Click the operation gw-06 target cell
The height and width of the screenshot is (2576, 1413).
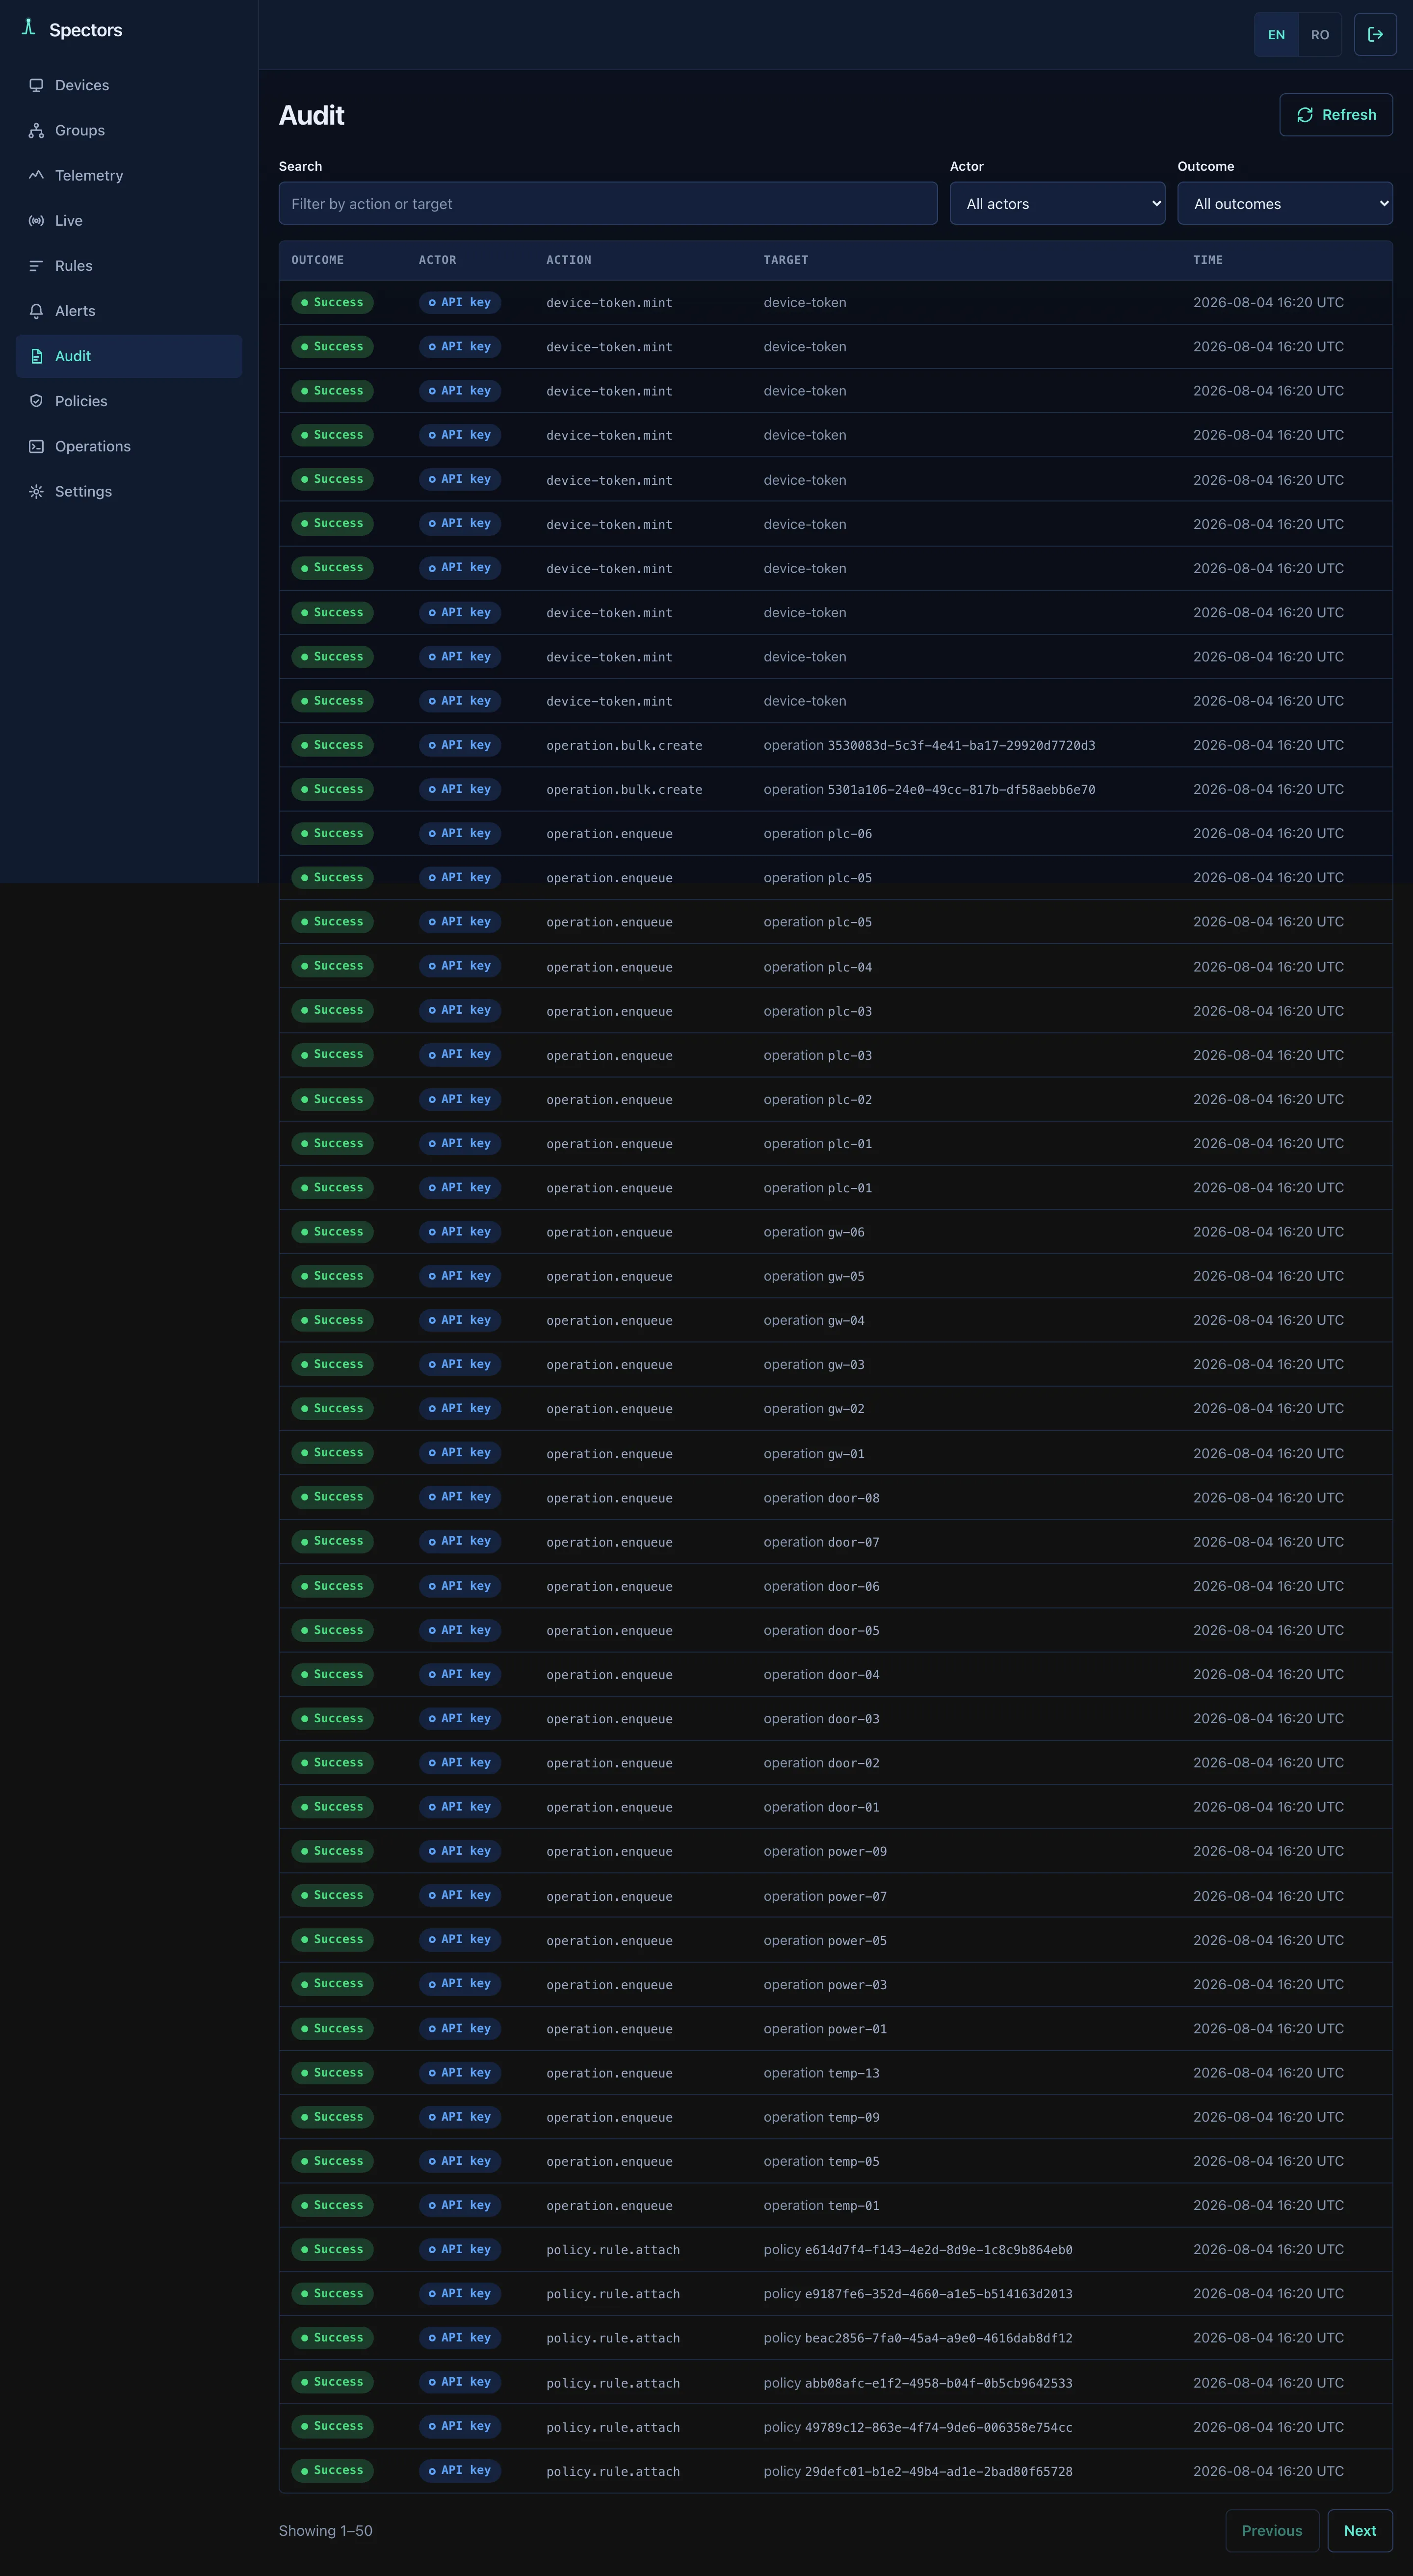click(x=814, y=1232)
